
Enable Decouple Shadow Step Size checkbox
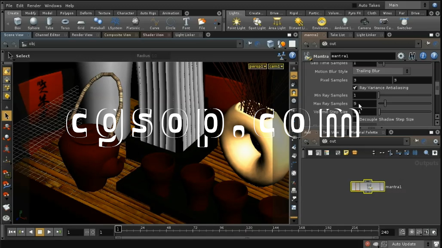355,119
